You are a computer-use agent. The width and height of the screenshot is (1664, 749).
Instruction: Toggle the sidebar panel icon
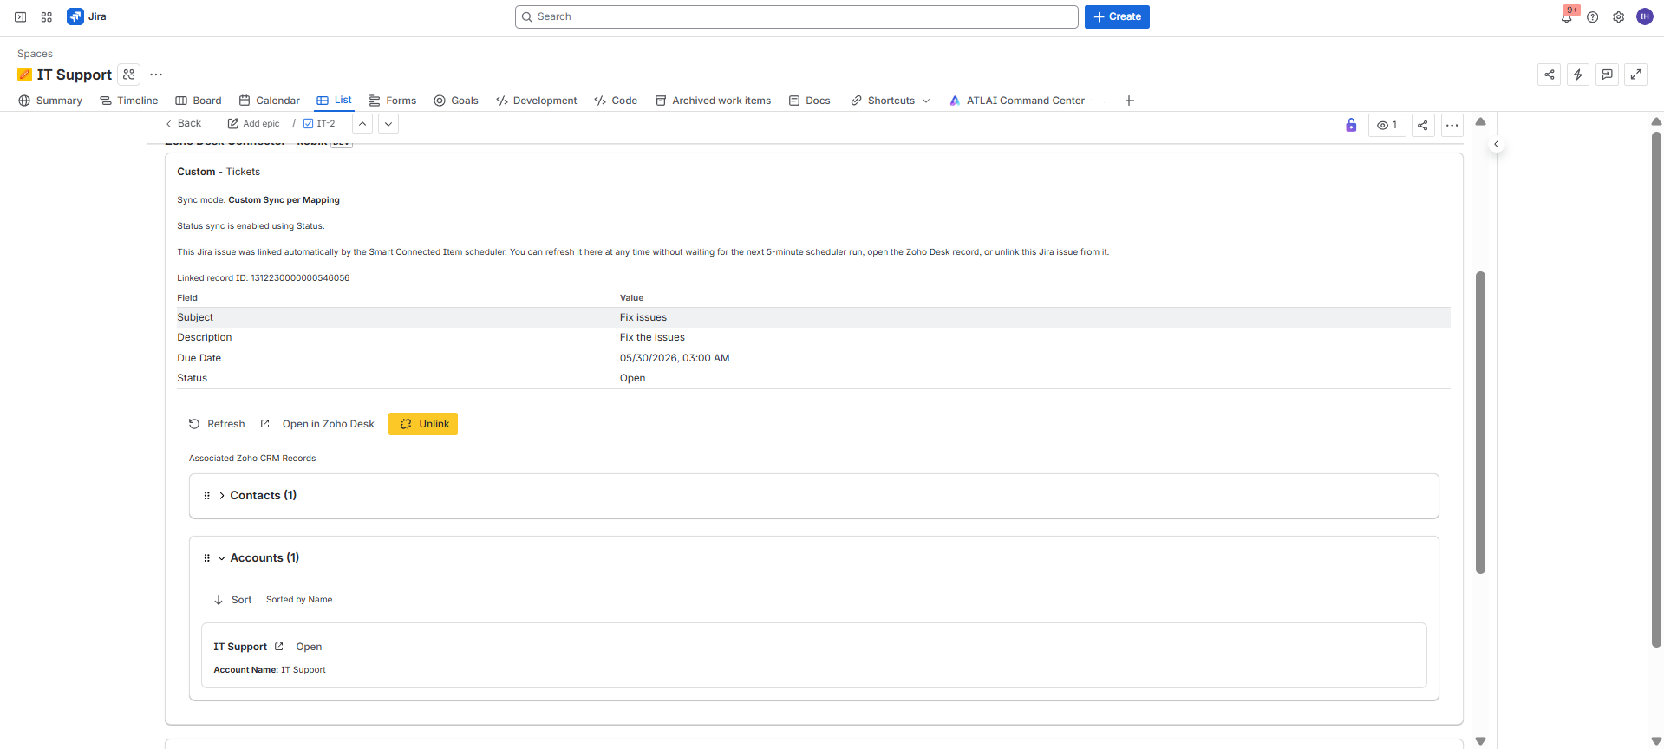click(20, 16)
